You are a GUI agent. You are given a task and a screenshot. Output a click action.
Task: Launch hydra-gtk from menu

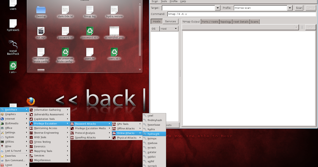click(154, 134)
